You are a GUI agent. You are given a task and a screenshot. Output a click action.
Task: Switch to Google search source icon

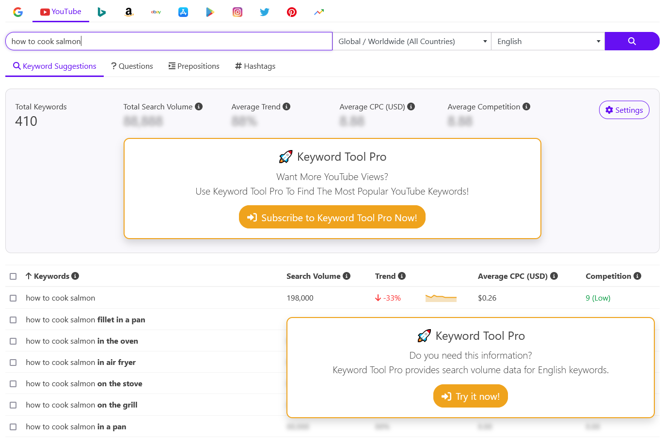18,12
